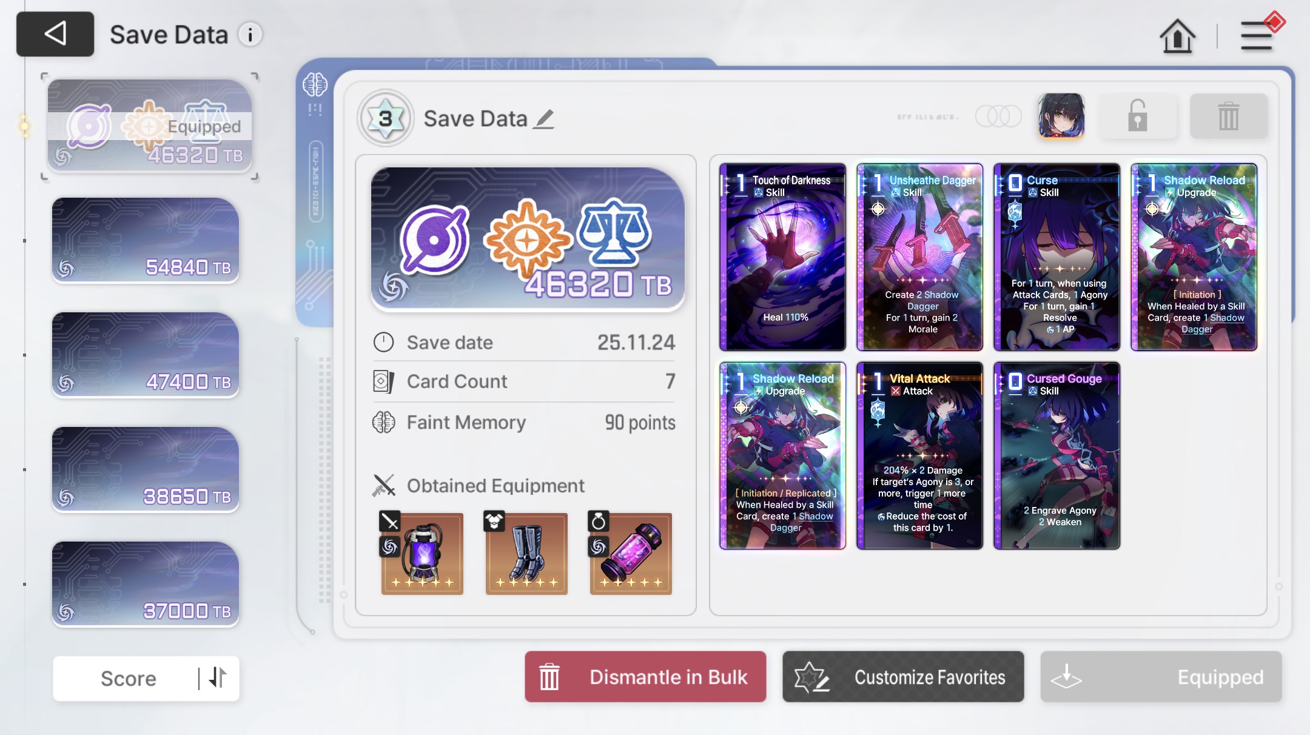Image resolution: width=1310 pixels, height=735 pixels.
Task: Toggle the three-circle linked indicator
Action: click(x=998, y=116)
